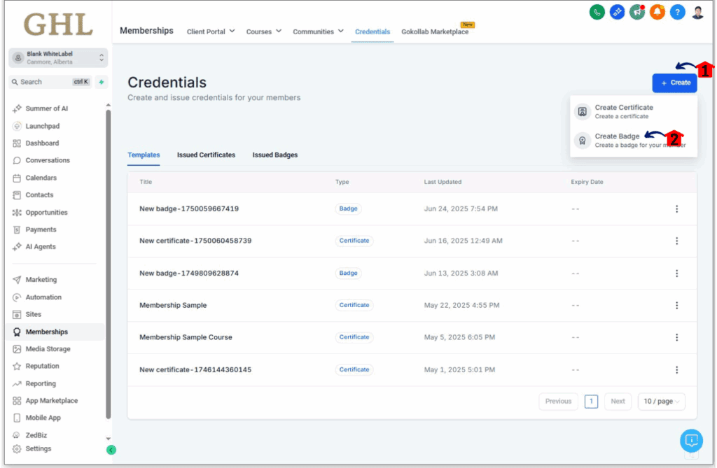The width and height of the screenshot is (717, 468).
Task: Click the Launchpad sidebar icon
Action: pyautogui.click(x=17, y=126)
